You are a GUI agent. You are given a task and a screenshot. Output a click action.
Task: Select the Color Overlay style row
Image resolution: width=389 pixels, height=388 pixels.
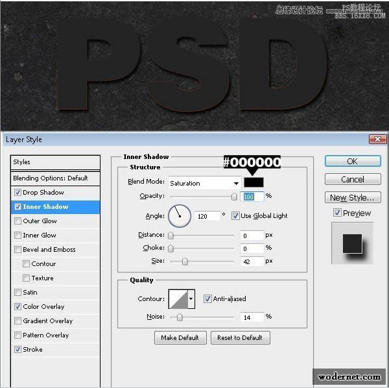(x=55, y=307)
